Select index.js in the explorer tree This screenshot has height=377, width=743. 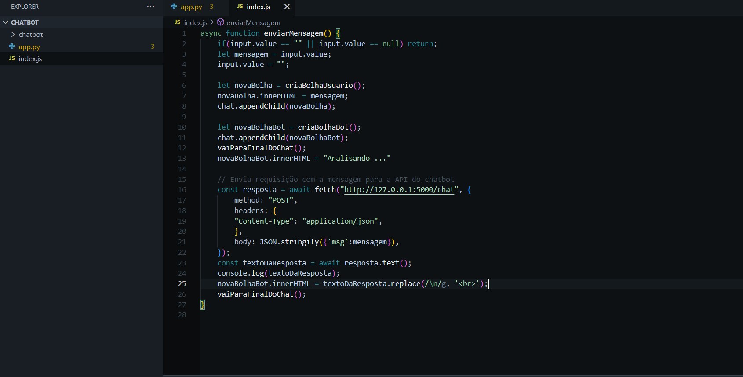tap(81, 58)
